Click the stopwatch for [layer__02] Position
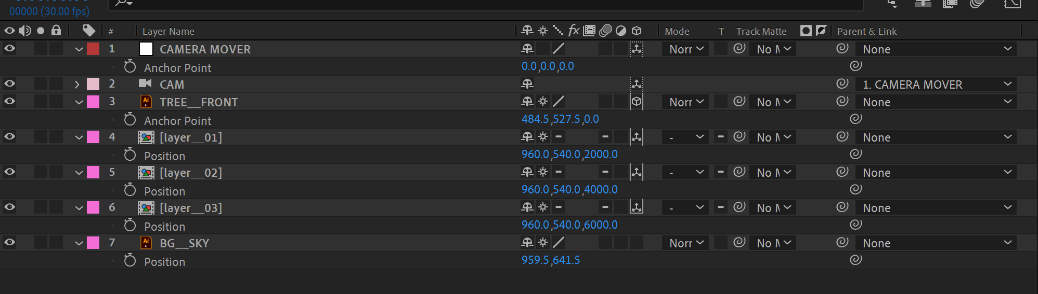This screenshot has width=1038, height=294. (x=130, y=190)
